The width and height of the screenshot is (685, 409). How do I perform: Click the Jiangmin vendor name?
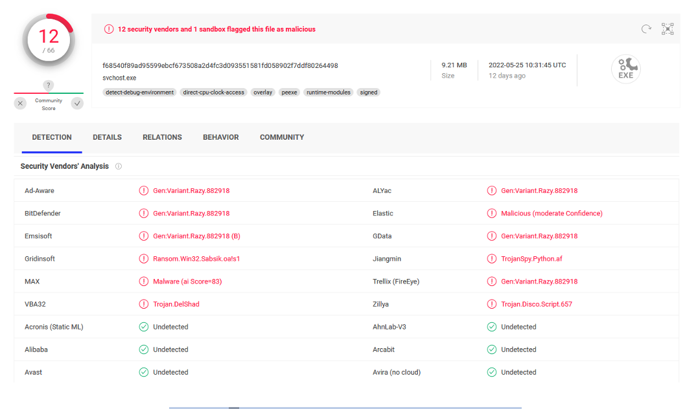pos(387,259)
